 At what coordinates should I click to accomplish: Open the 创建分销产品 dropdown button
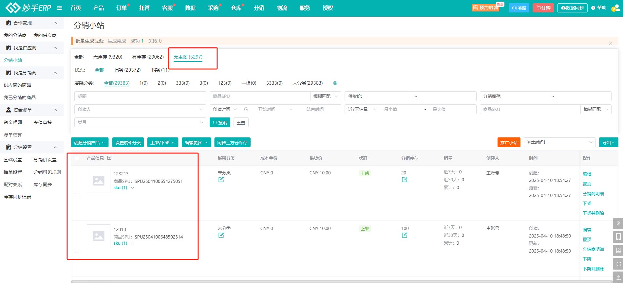tap(90, 142)
